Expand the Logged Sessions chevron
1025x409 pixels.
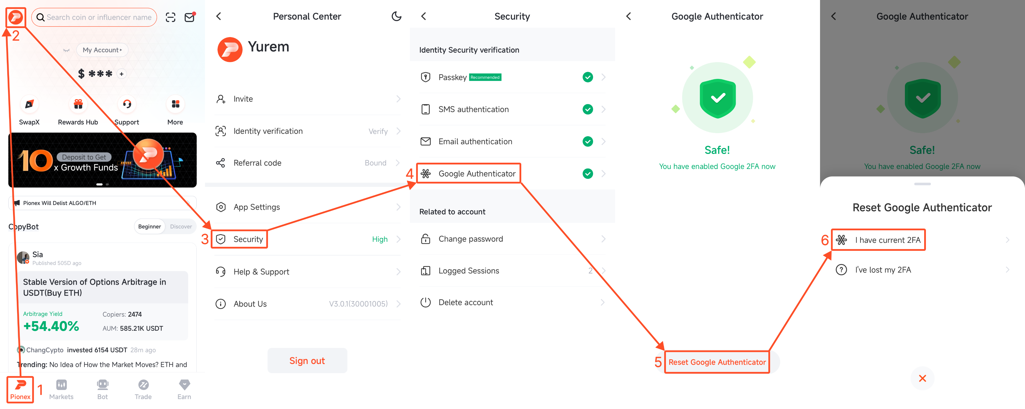603,271
